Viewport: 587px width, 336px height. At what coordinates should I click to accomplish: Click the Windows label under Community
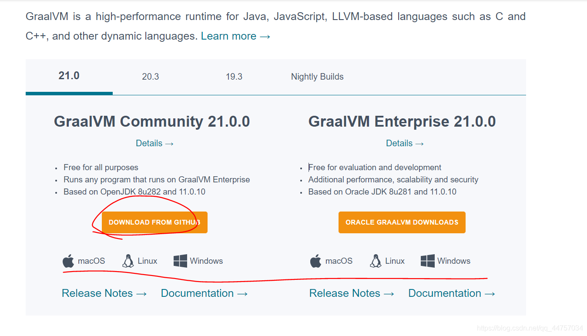pos(206,261)
